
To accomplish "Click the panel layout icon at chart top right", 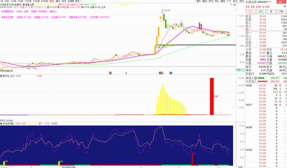I will 234,5.
